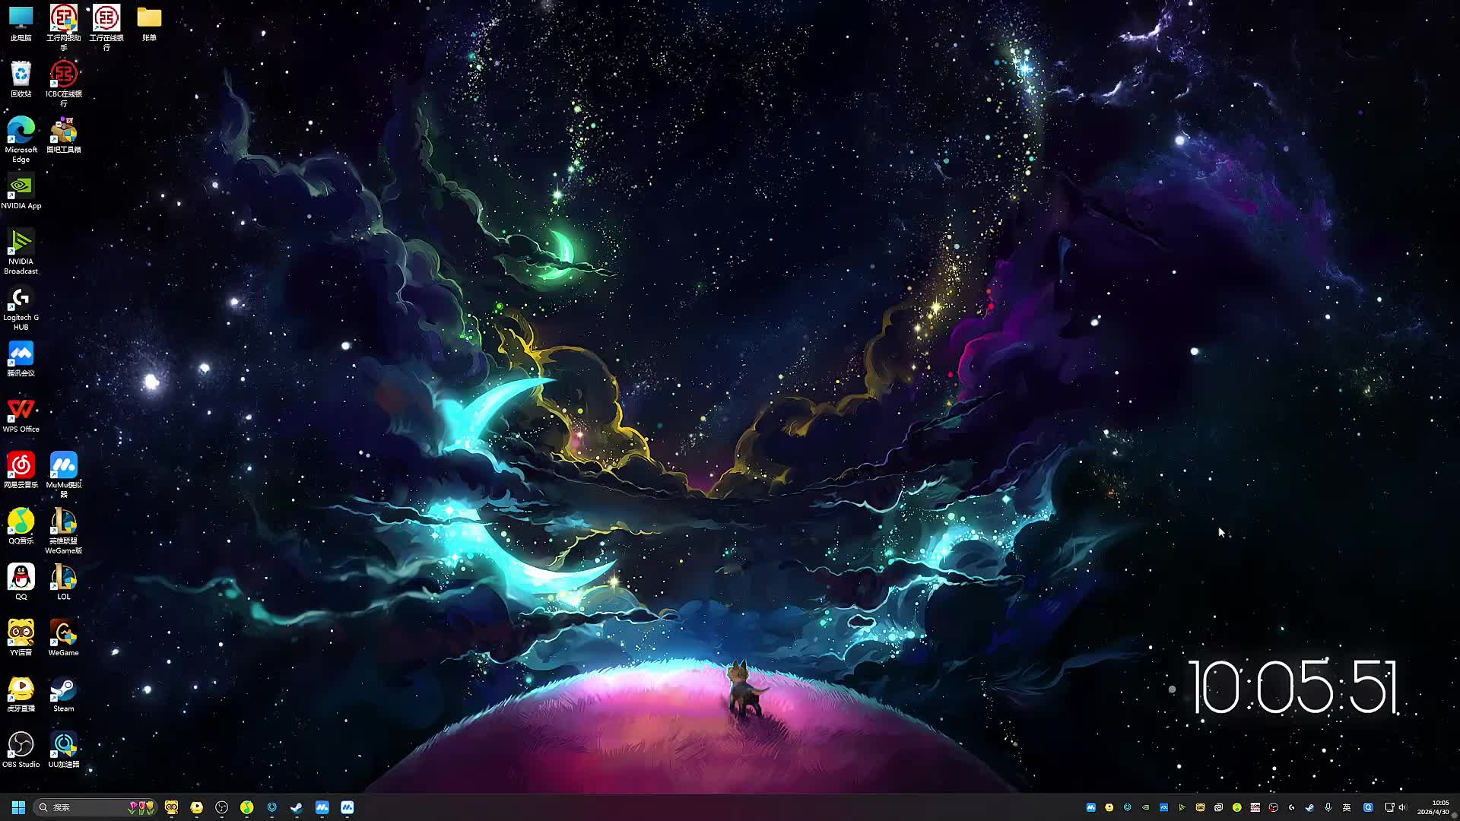
Task: Click the LOL desktop shortcut
Action: (x=63, y=578)
